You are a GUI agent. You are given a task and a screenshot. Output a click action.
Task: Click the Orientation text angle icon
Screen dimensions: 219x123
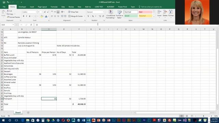click(62, 12)
